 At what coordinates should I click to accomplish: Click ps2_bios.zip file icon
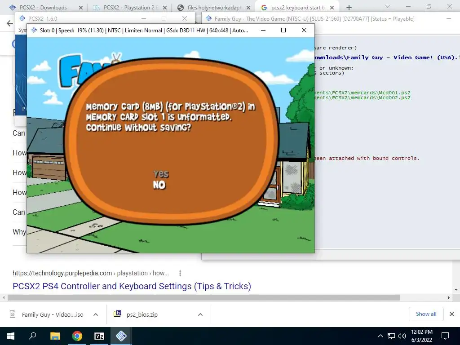pos(117,314)
